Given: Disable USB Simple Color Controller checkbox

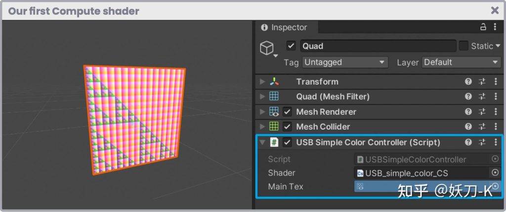Looking at the screenshot, I should [x=287, y=142].
